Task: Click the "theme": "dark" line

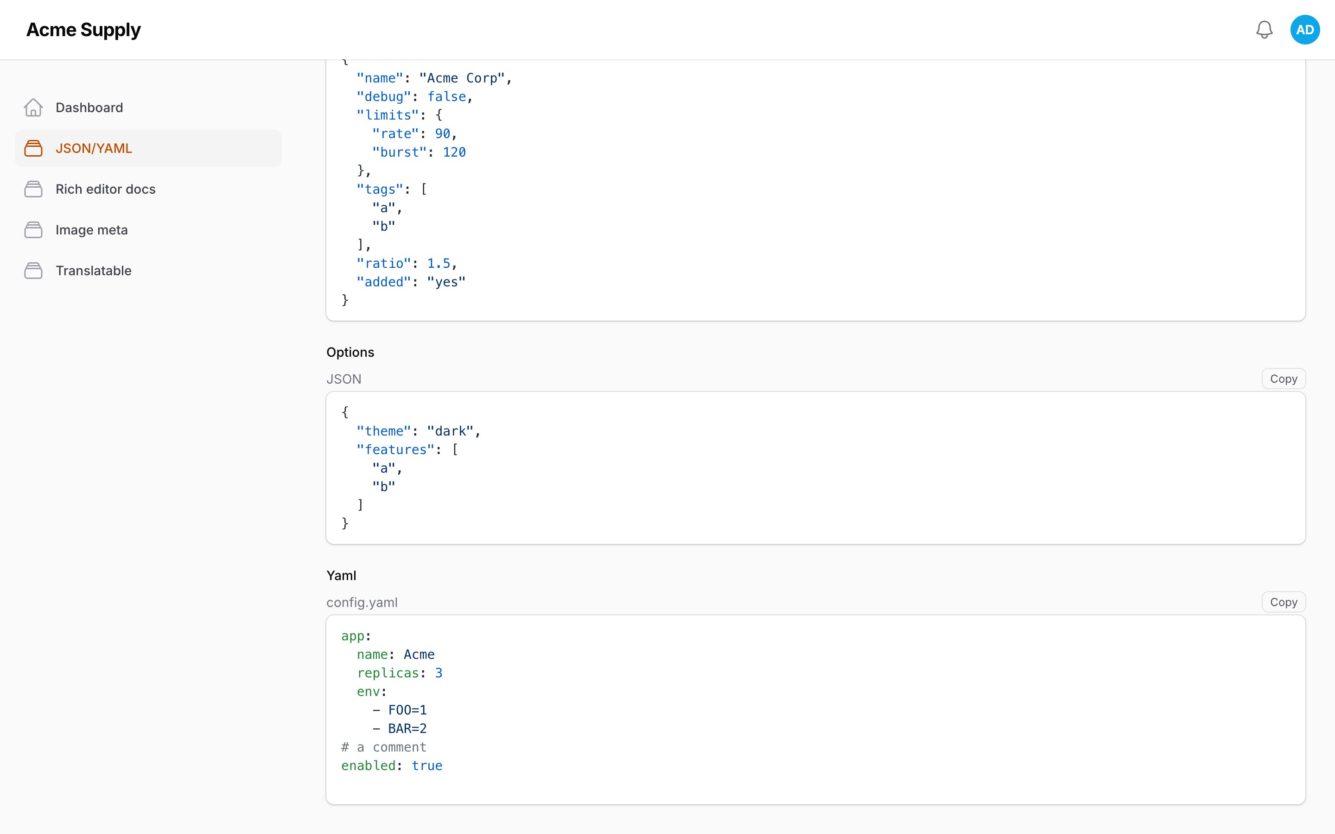Action: pos(419,431)
